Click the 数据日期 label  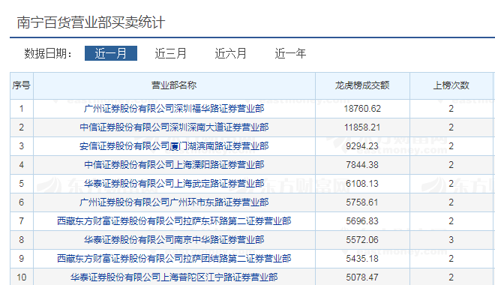[x=48, y=53]
